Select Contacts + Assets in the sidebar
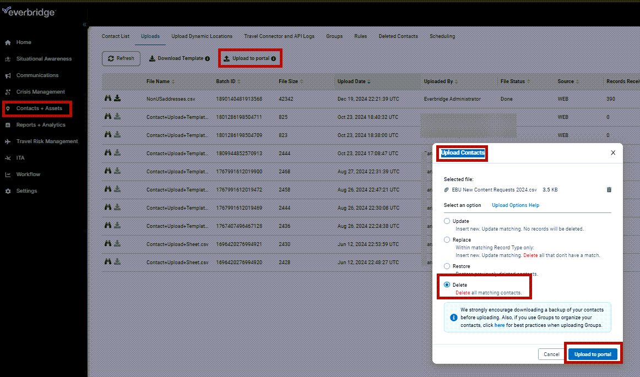640x377 pixels. 39,108
